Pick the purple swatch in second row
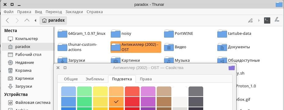The width and height of the screenshot is (284, 110). pyautogui.click(x=148, y=102)
